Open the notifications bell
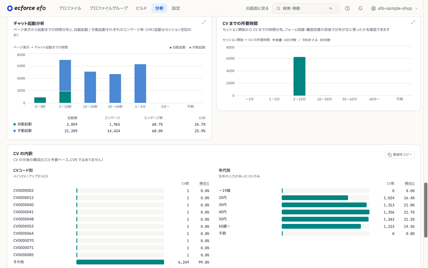This screenshot has width=428, height=268. tap(360, 8)
